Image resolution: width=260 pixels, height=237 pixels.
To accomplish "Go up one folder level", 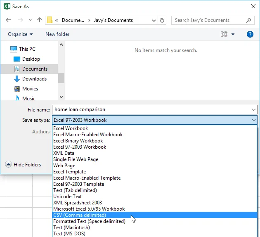I will pyautogui.click(x=40, y=20).
